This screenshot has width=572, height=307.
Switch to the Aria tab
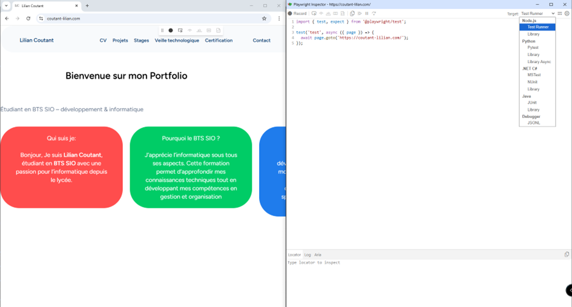pyautogui.click(x=318, y=255)
